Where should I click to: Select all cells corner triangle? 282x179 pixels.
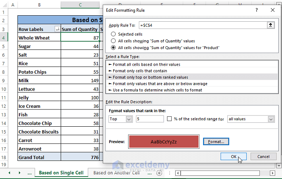pos(4,5)
